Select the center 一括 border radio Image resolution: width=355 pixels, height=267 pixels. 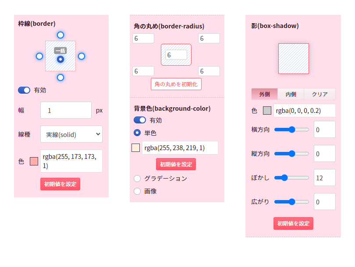pyautogui.click(x=60, y=59)
